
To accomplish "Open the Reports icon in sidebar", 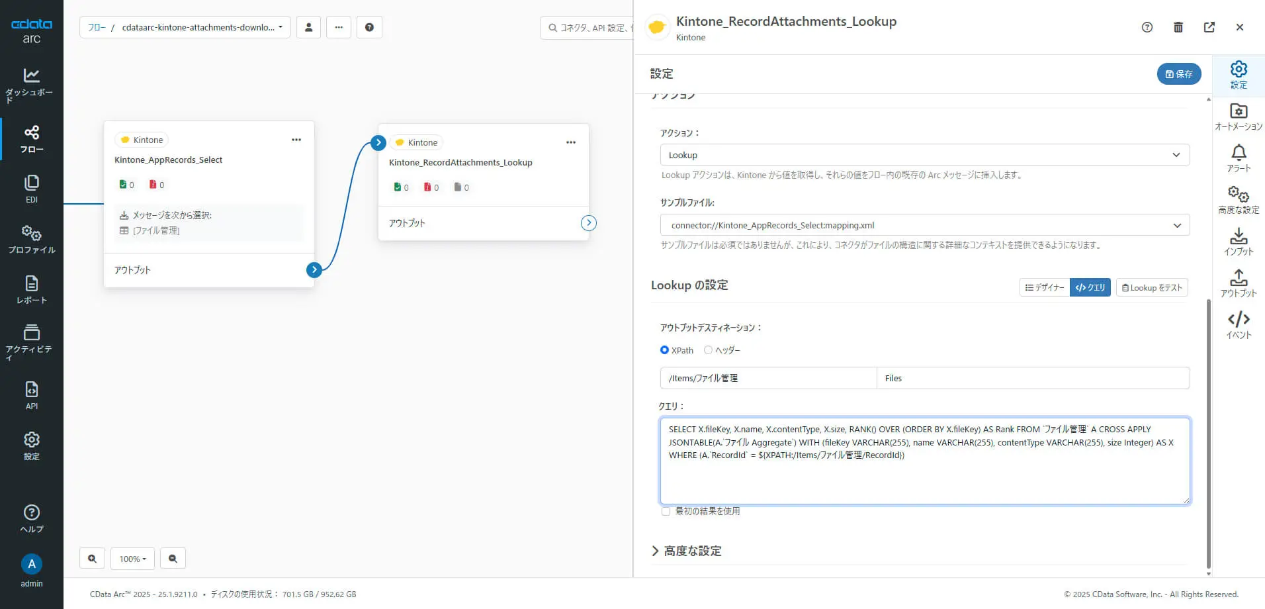I will tap(31, 284).
